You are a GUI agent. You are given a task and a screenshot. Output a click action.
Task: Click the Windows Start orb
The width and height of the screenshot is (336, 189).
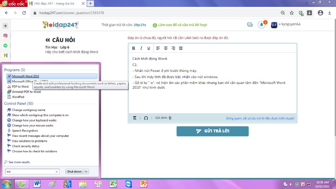[7, 184]
